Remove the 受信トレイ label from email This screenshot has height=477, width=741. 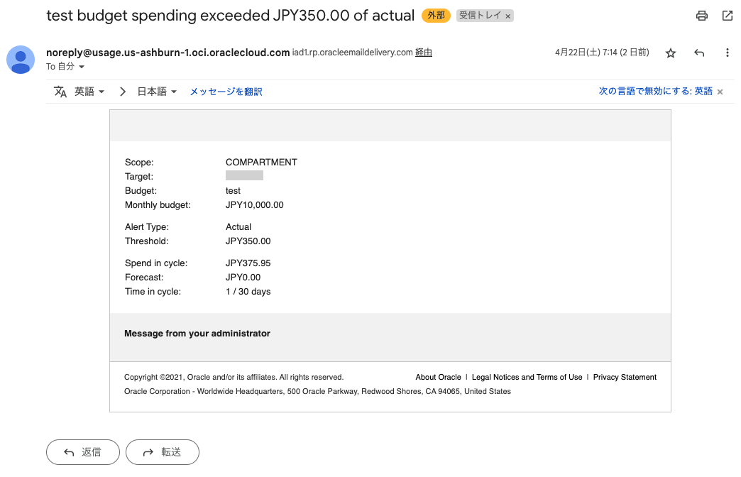pyautogui.click(x=507, y=16)
